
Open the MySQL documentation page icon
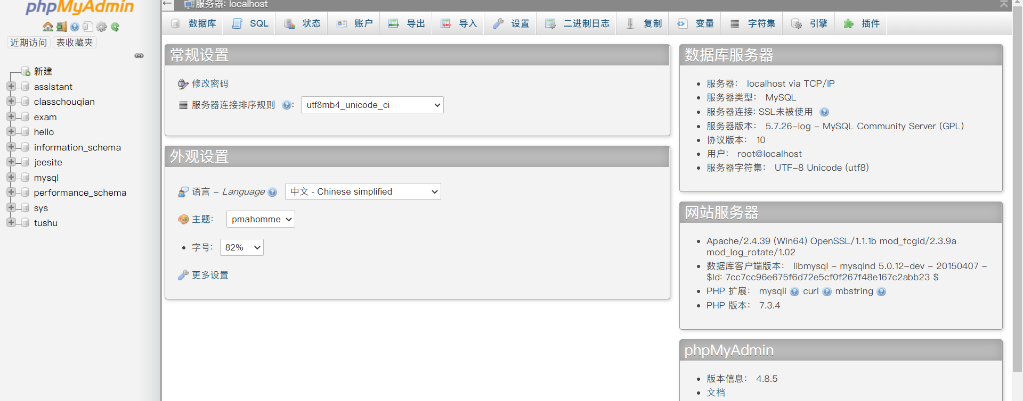88,27
